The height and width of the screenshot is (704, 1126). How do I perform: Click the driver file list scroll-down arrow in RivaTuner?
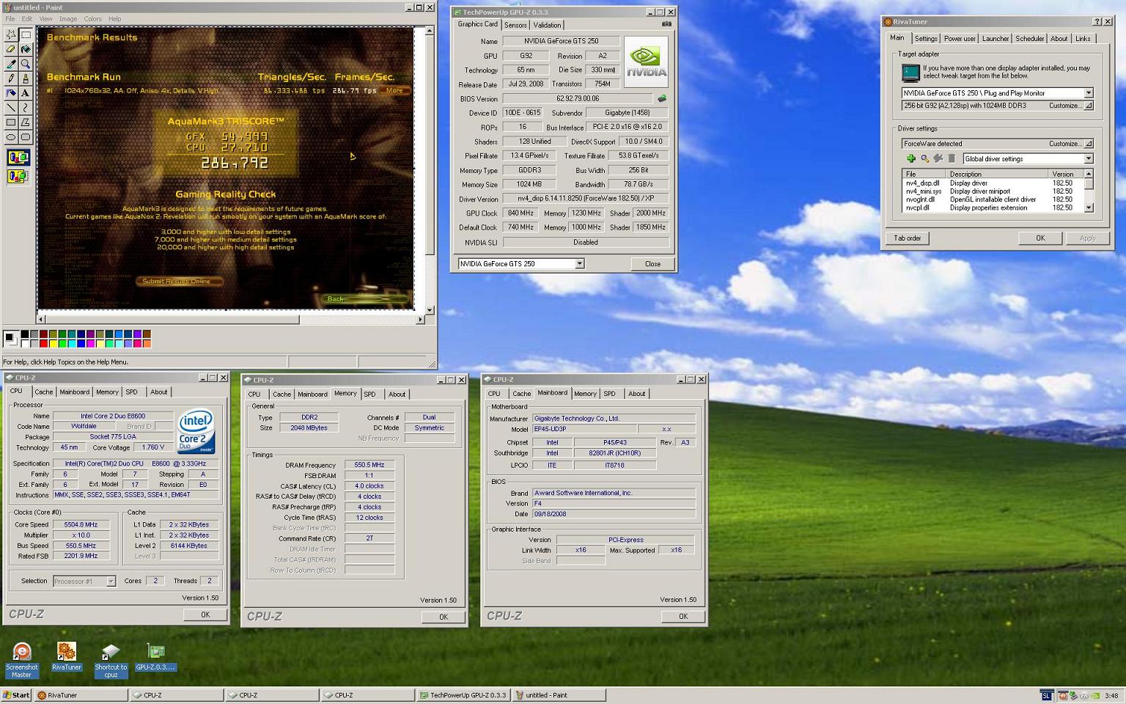1089,208
